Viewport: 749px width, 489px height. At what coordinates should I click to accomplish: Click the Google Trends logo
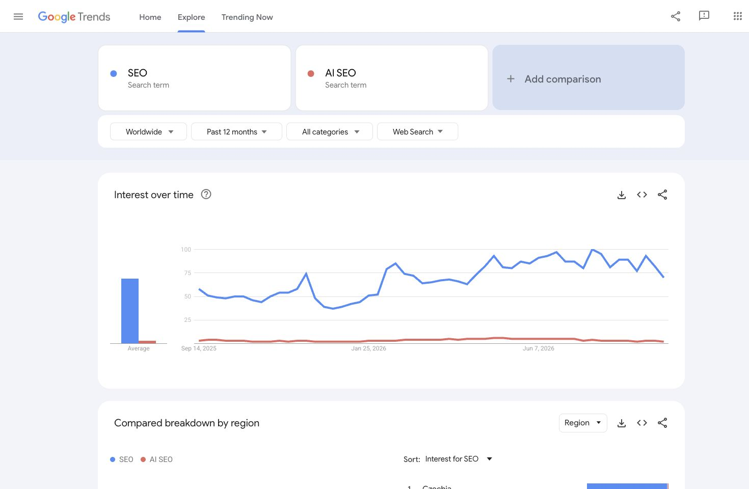(x=74, y=17)
